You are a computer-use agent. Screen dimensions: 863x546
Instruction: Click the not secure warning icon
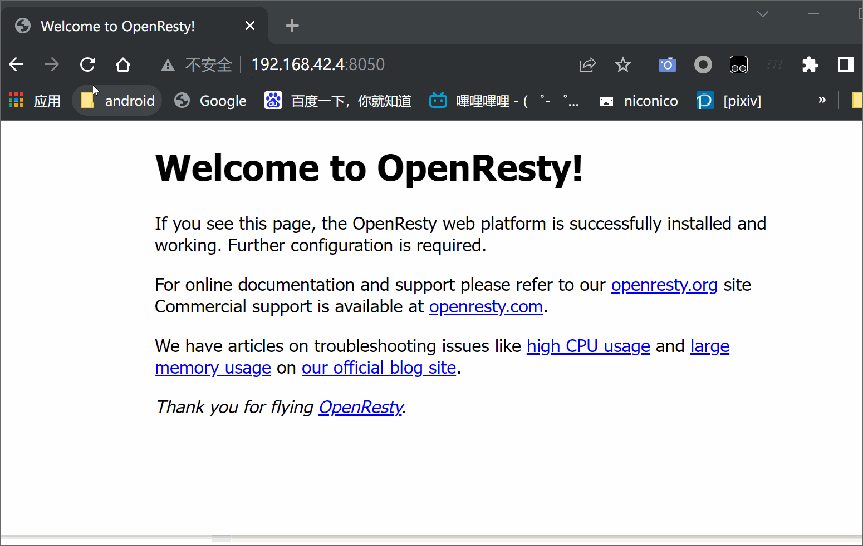click(168, 65)
